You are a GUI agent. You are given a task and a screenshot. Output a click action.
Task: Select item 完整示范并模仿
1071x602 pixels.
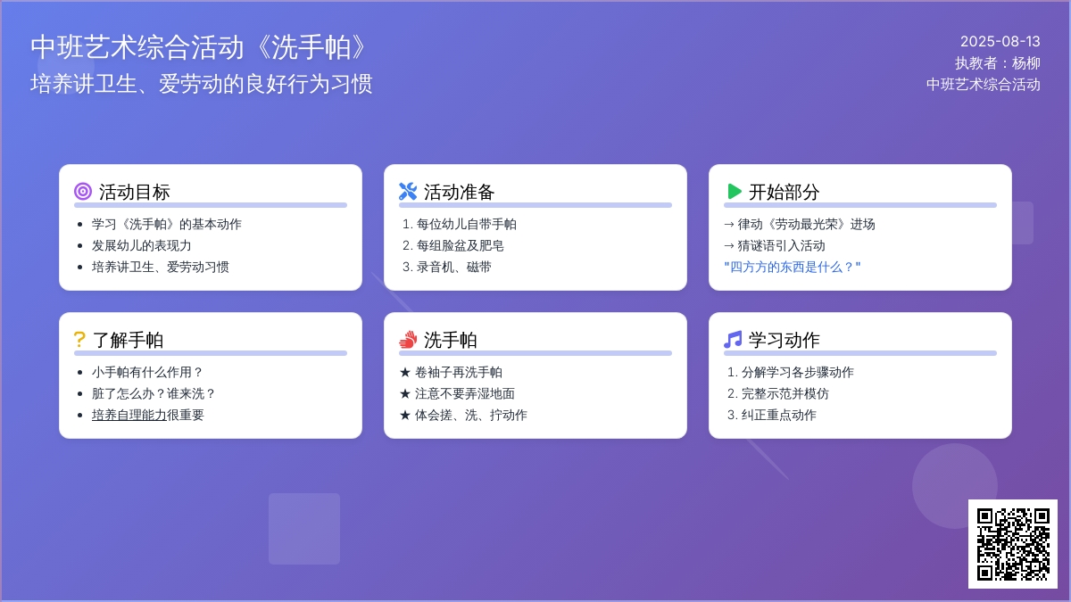pyautogui.click(x=785, y=393)
